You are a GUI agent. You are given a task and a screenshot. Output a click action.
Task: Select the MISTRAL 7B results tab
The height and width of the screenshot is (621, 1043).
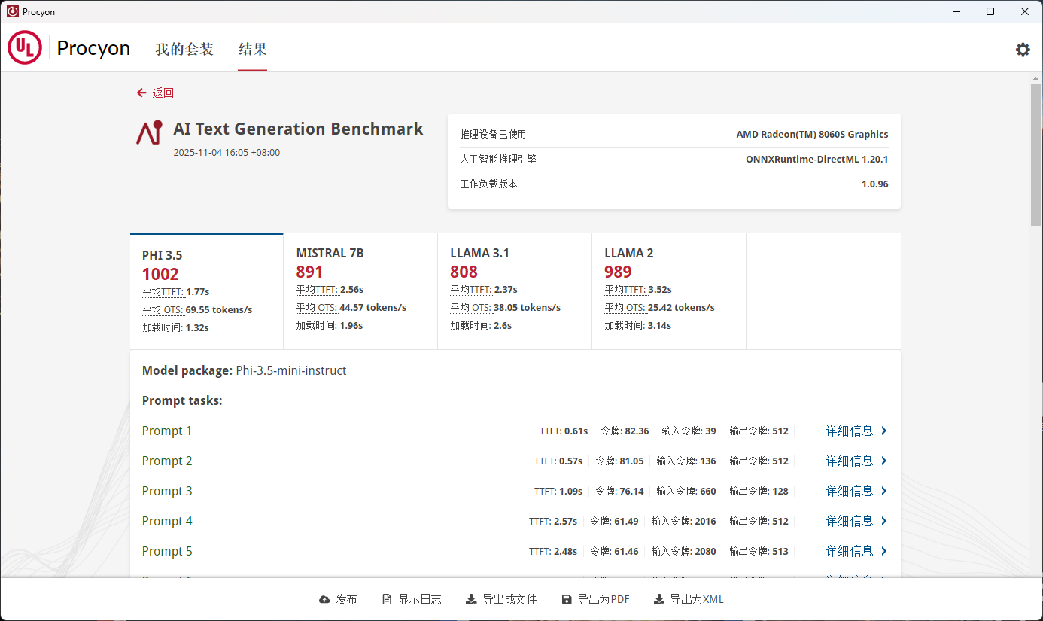click(x=360, y=291)
